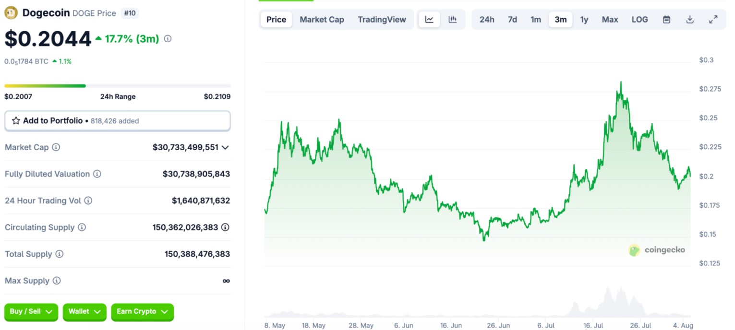This screenshot has height=330, width=735.
Task: Click the download chart icon
Action: 689,19
